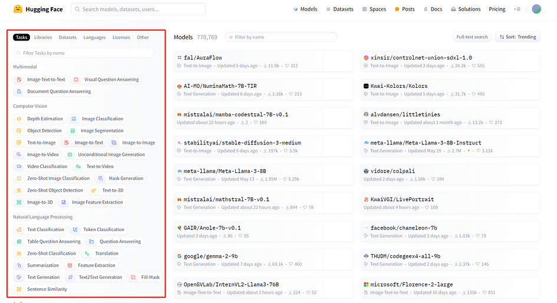Click the Text-to-Video task icon
This screenshot has width=557, height=303.
tap(78, 166)
